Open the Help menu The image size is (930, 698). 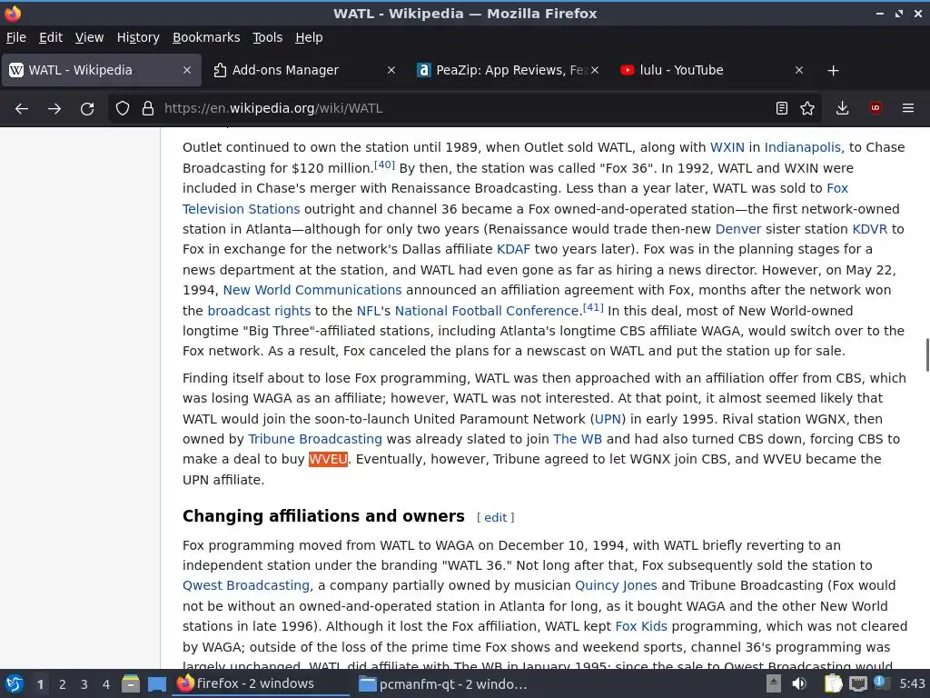click(x=309, y=37)
